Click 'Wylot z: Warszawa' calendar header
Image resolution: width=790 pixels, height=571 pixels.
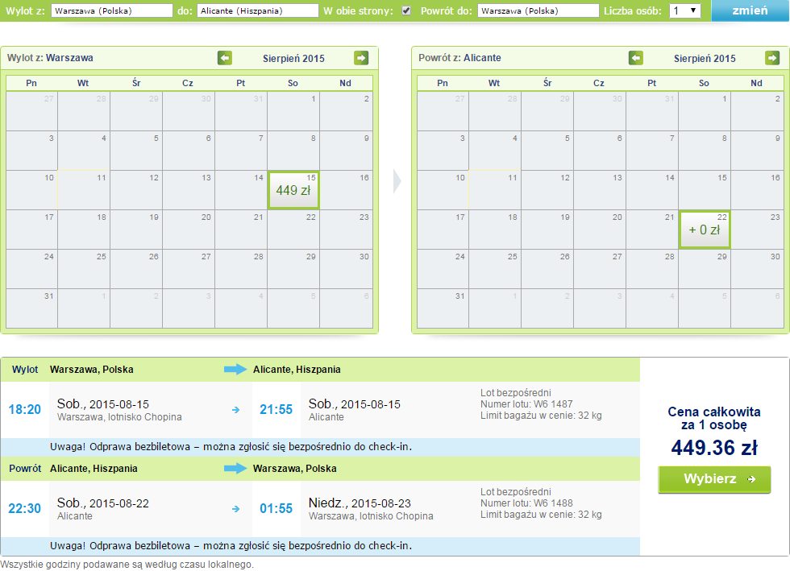(x=50, y=58)
